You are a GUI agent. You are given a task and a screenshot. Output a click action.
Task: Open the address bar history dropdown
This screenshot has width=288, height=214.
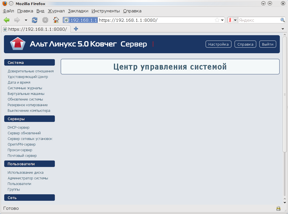tap(222, 20)
